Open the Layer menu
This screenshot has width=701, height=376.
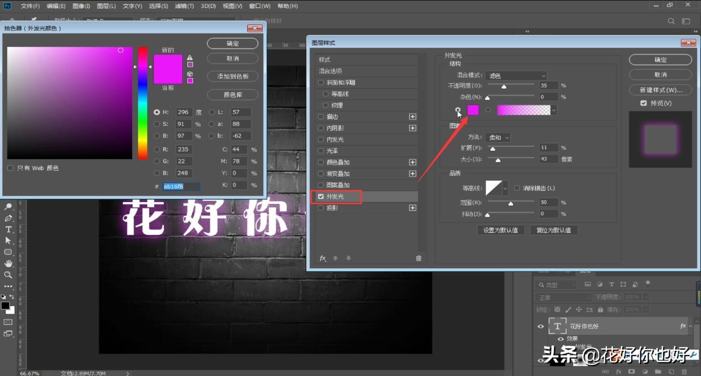(106, 6)
